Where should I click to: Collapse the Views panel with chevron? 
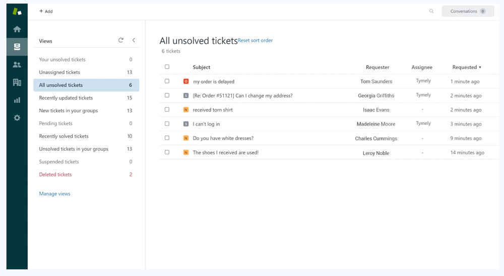pyautogui.click(x=134, y=40)
